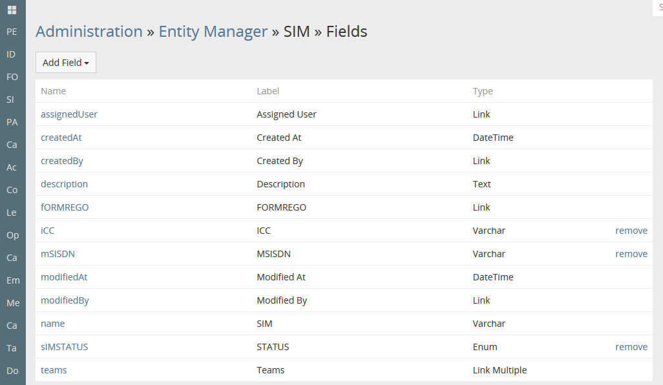Viewport: 663px width, 385px height.
Task: Open the SI sidebar item
Action: pyautogui.click(x=10, y=99)
